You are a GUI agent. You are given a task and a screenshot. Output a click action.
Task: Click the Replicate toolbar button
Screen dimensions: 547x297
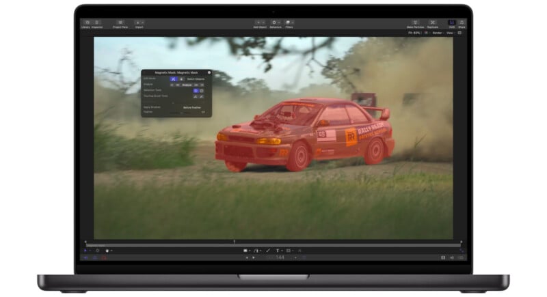tap(433, 24)
